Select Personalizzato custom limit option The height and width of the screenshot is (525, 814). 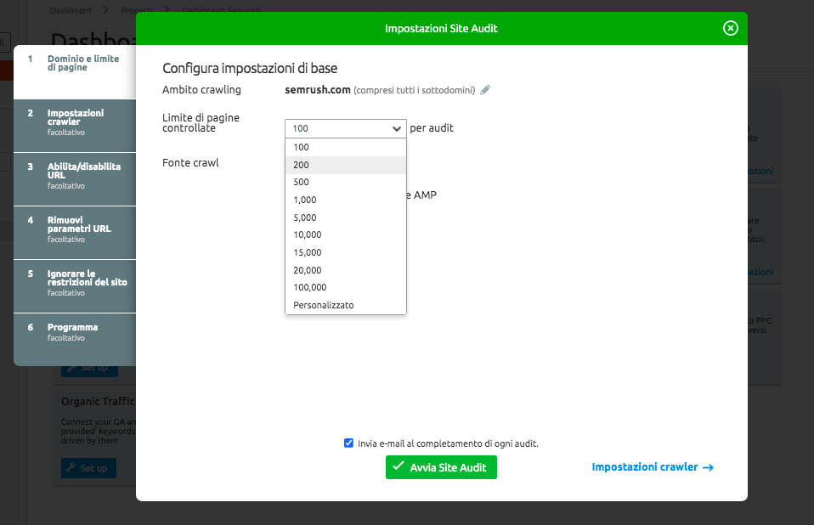[x=346, y=305]
